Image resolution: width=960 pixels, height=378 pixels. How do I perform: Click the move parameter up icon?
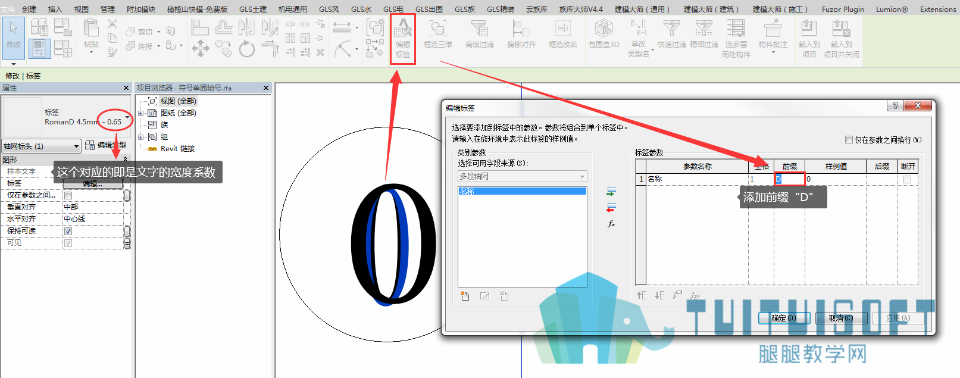pos(641,295)
